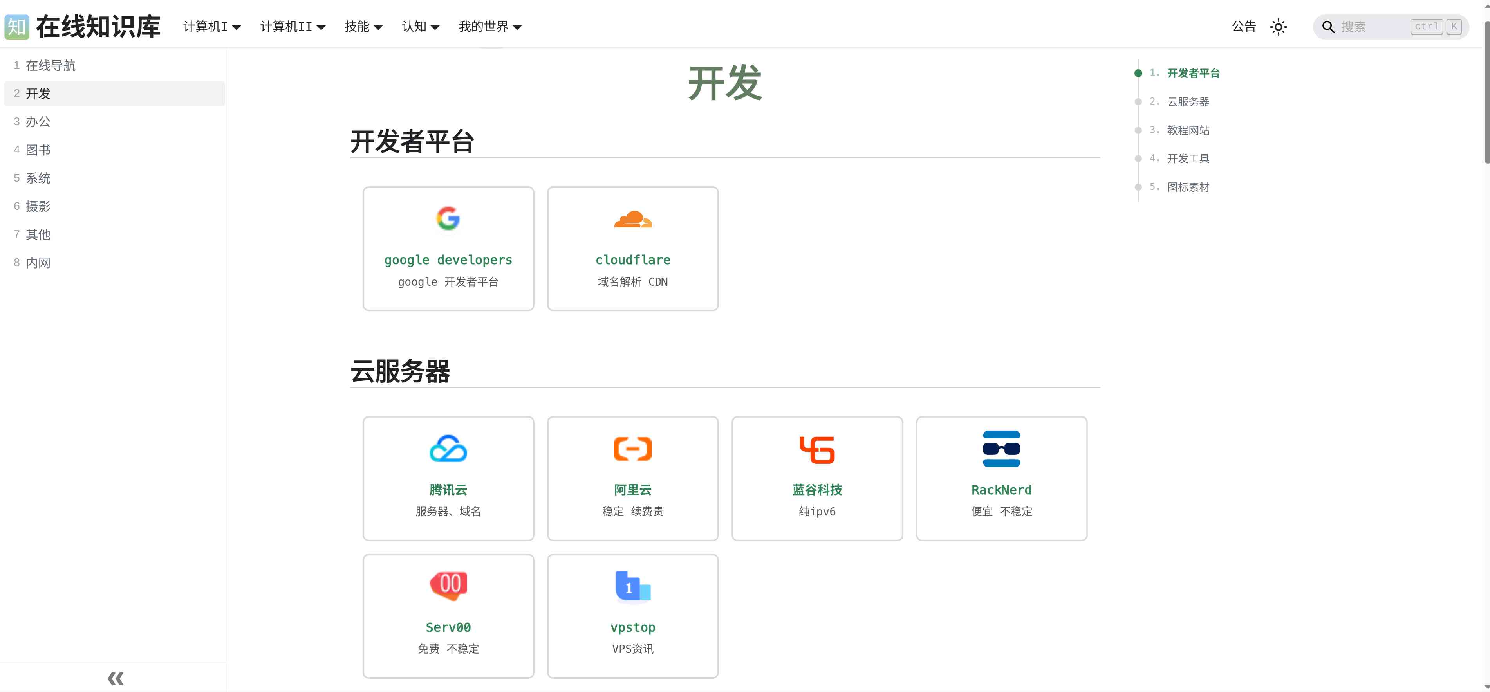Open the Serv00 link title
The height and width of the screenshot is (692, 1490).
point(448,627)
